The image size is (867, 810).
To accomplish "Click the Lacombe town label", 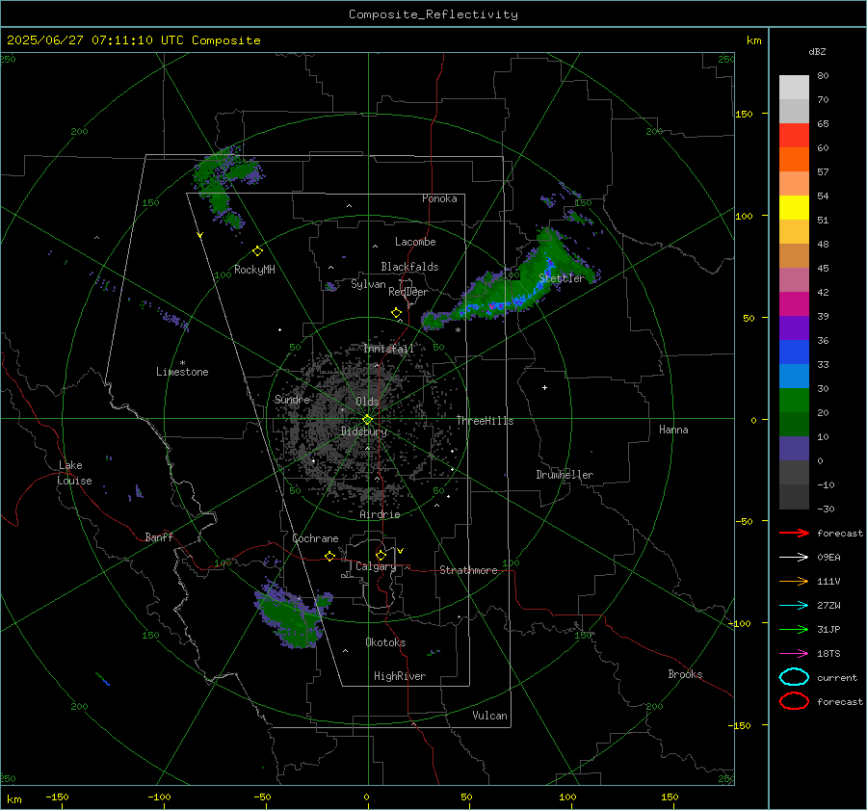I will tap(415, 242).
